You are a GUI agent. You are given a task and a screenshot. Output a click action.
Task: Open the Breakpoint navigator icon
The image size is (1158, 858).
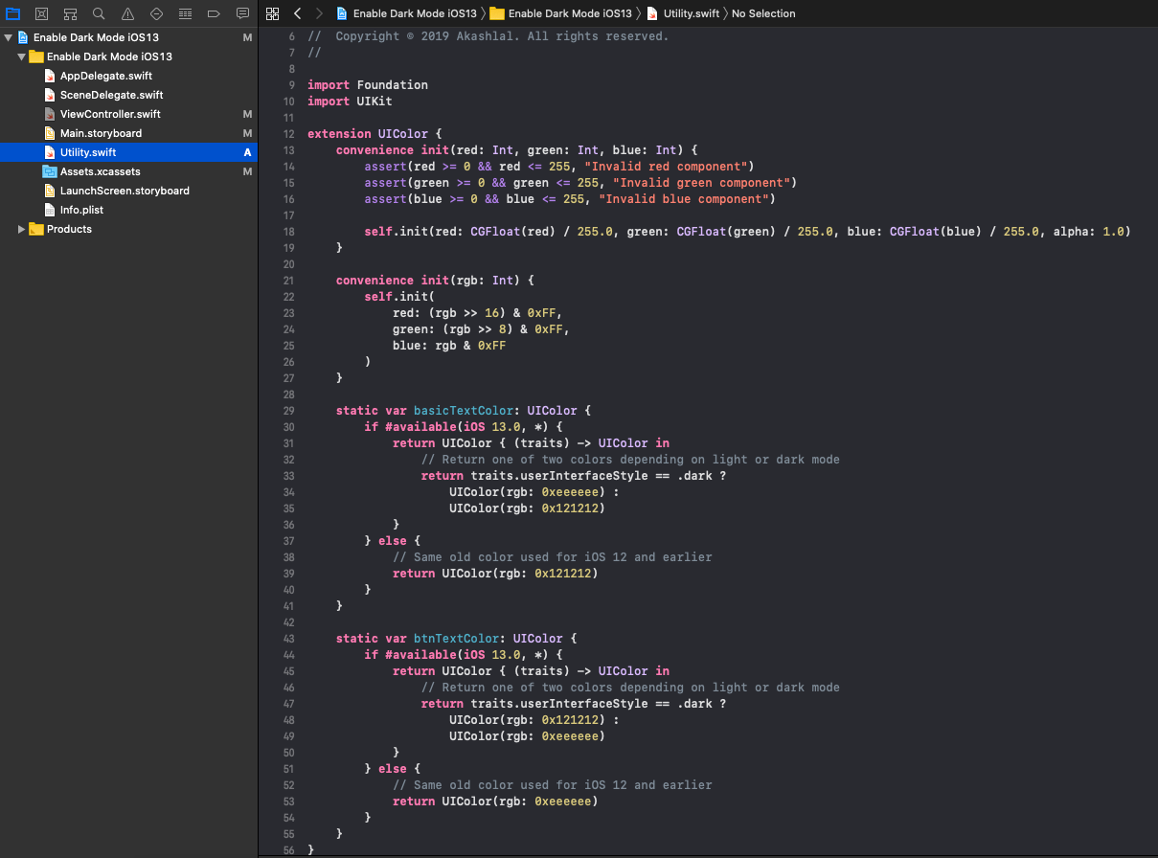click(213, 13)
